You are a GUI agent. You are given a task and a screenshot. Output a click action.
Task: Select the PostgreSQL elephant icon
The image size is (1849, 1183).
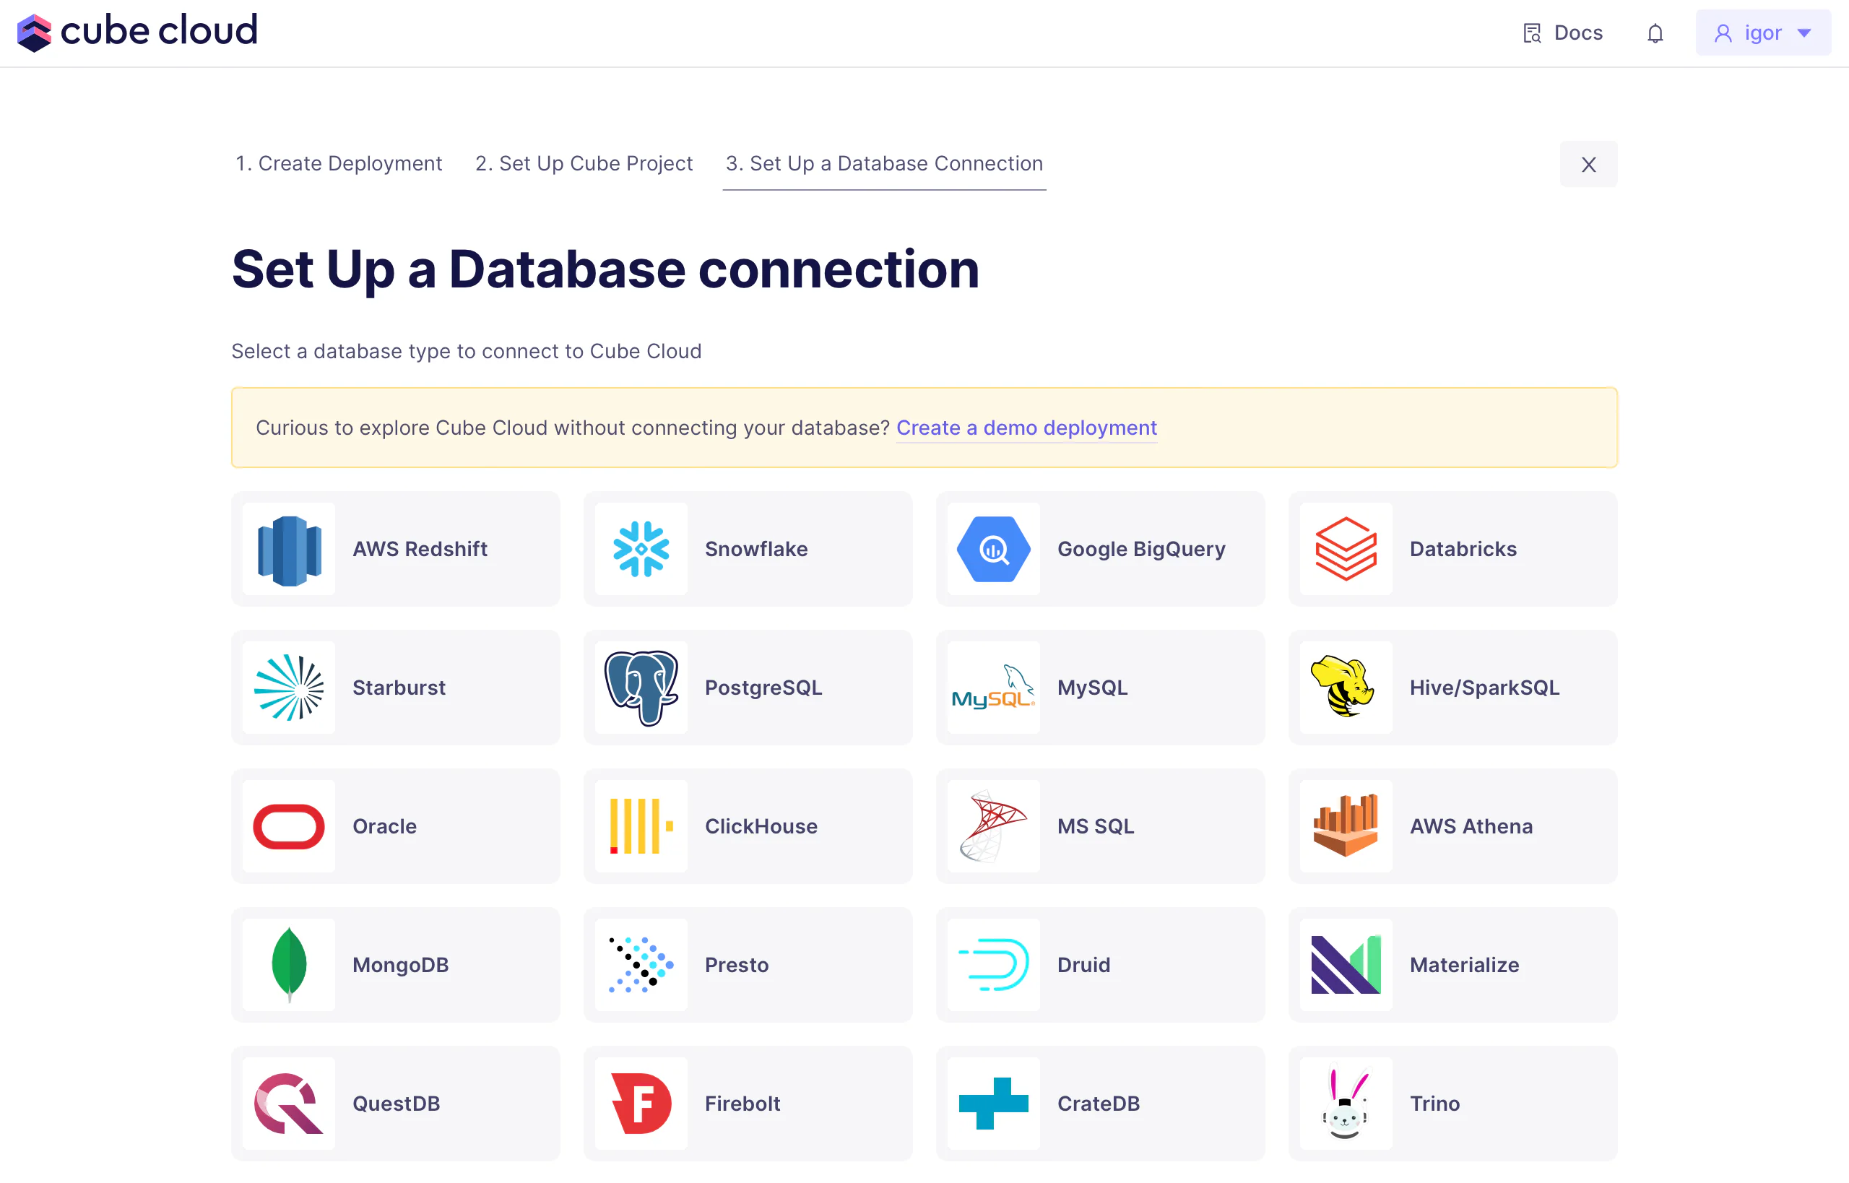(641, 688)
